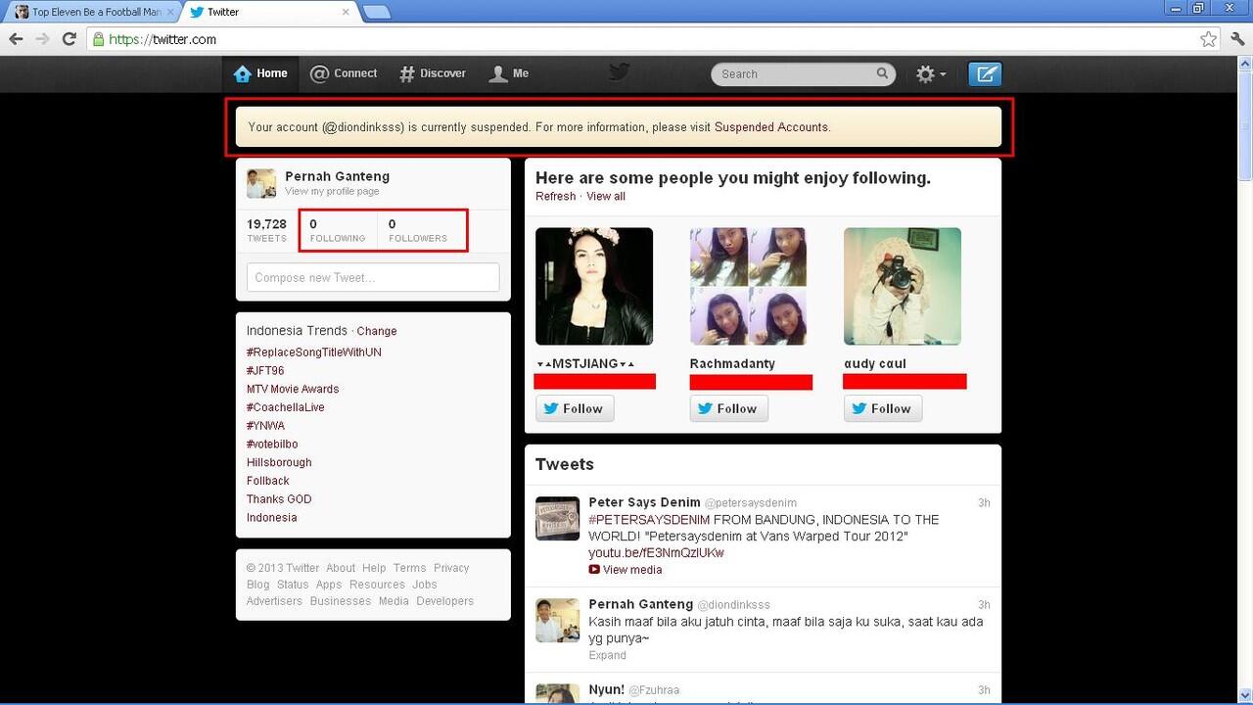View media on Peter Says Denim tweet
Image resolution: width=1253 pixels, height=705 pixels.
pos(626,570)
